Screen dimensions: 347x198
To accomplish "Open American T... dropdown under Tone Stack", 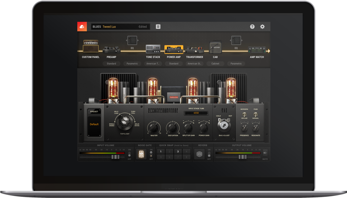I will click(x=153, y=64).
